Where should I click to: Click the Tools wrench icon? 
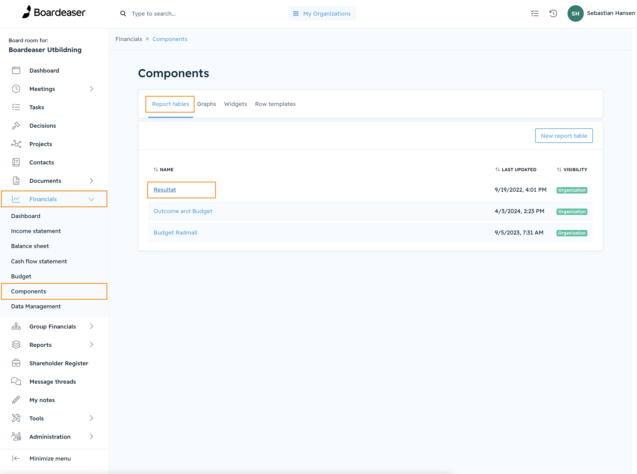pyautogui.click(x=16, y=418)
